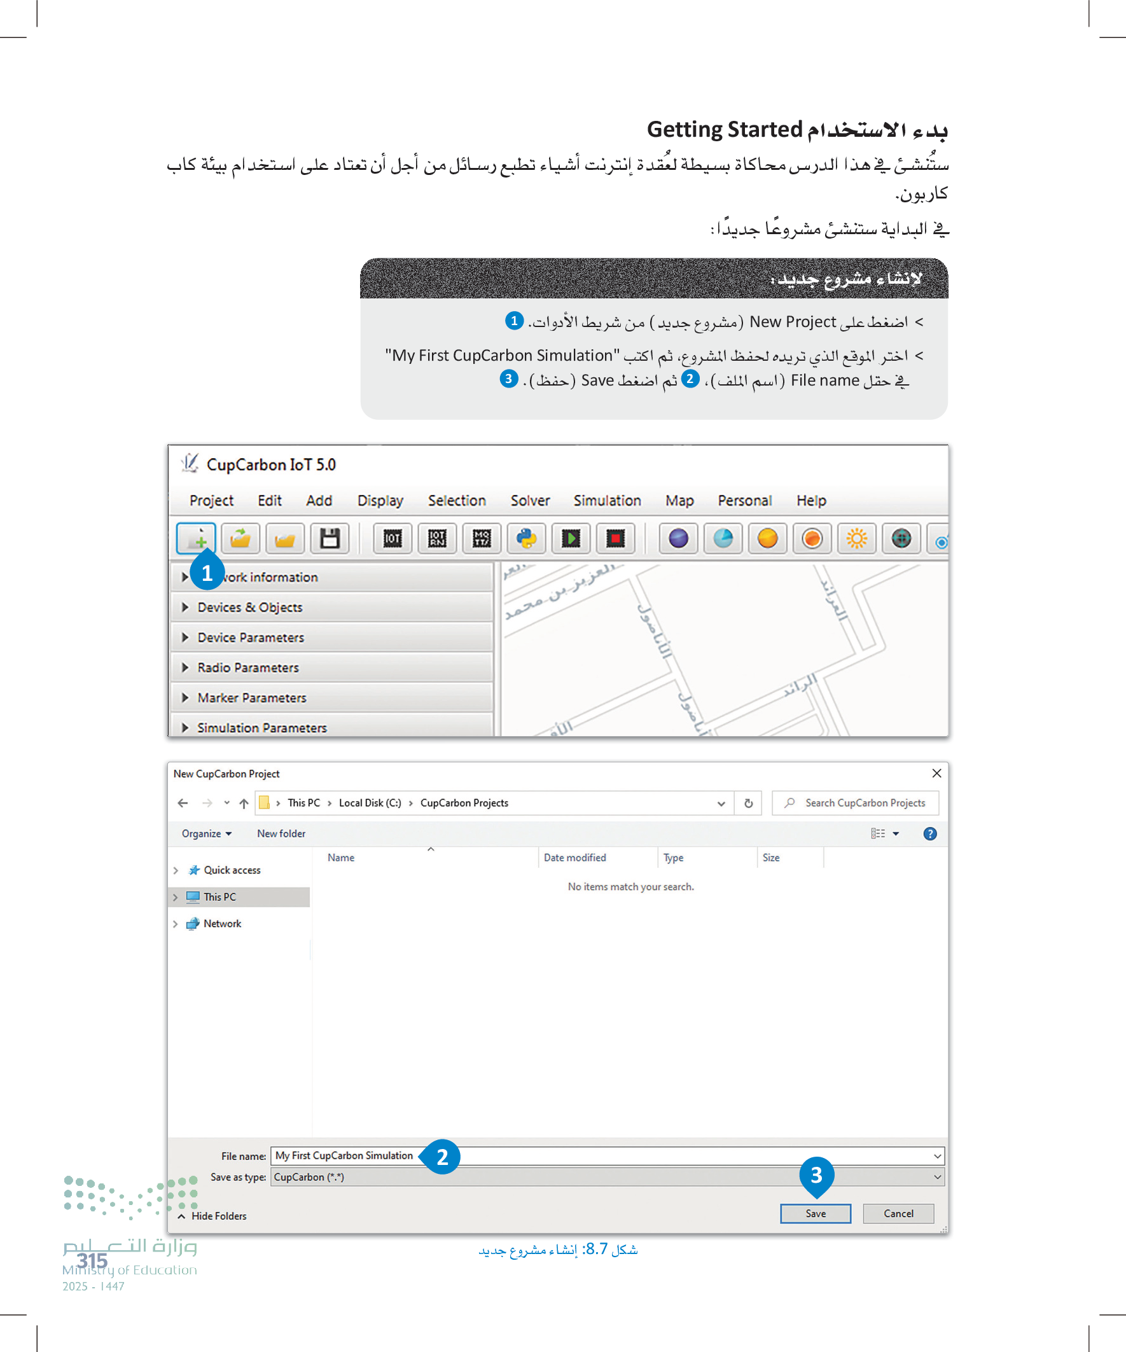Open the help icon in file dialog

pyautogui.click(x=929, y=833)
